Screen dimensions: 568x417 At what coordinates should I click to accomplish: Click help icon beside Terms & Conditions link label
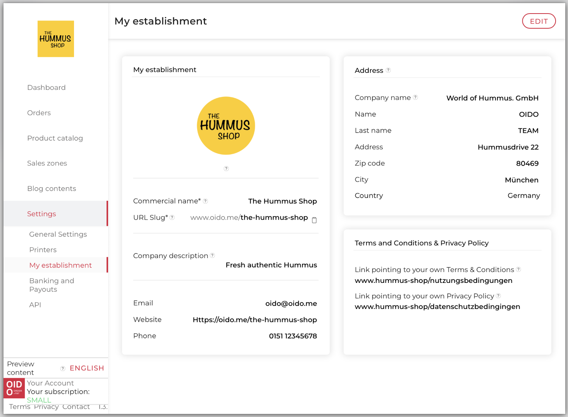518,269
